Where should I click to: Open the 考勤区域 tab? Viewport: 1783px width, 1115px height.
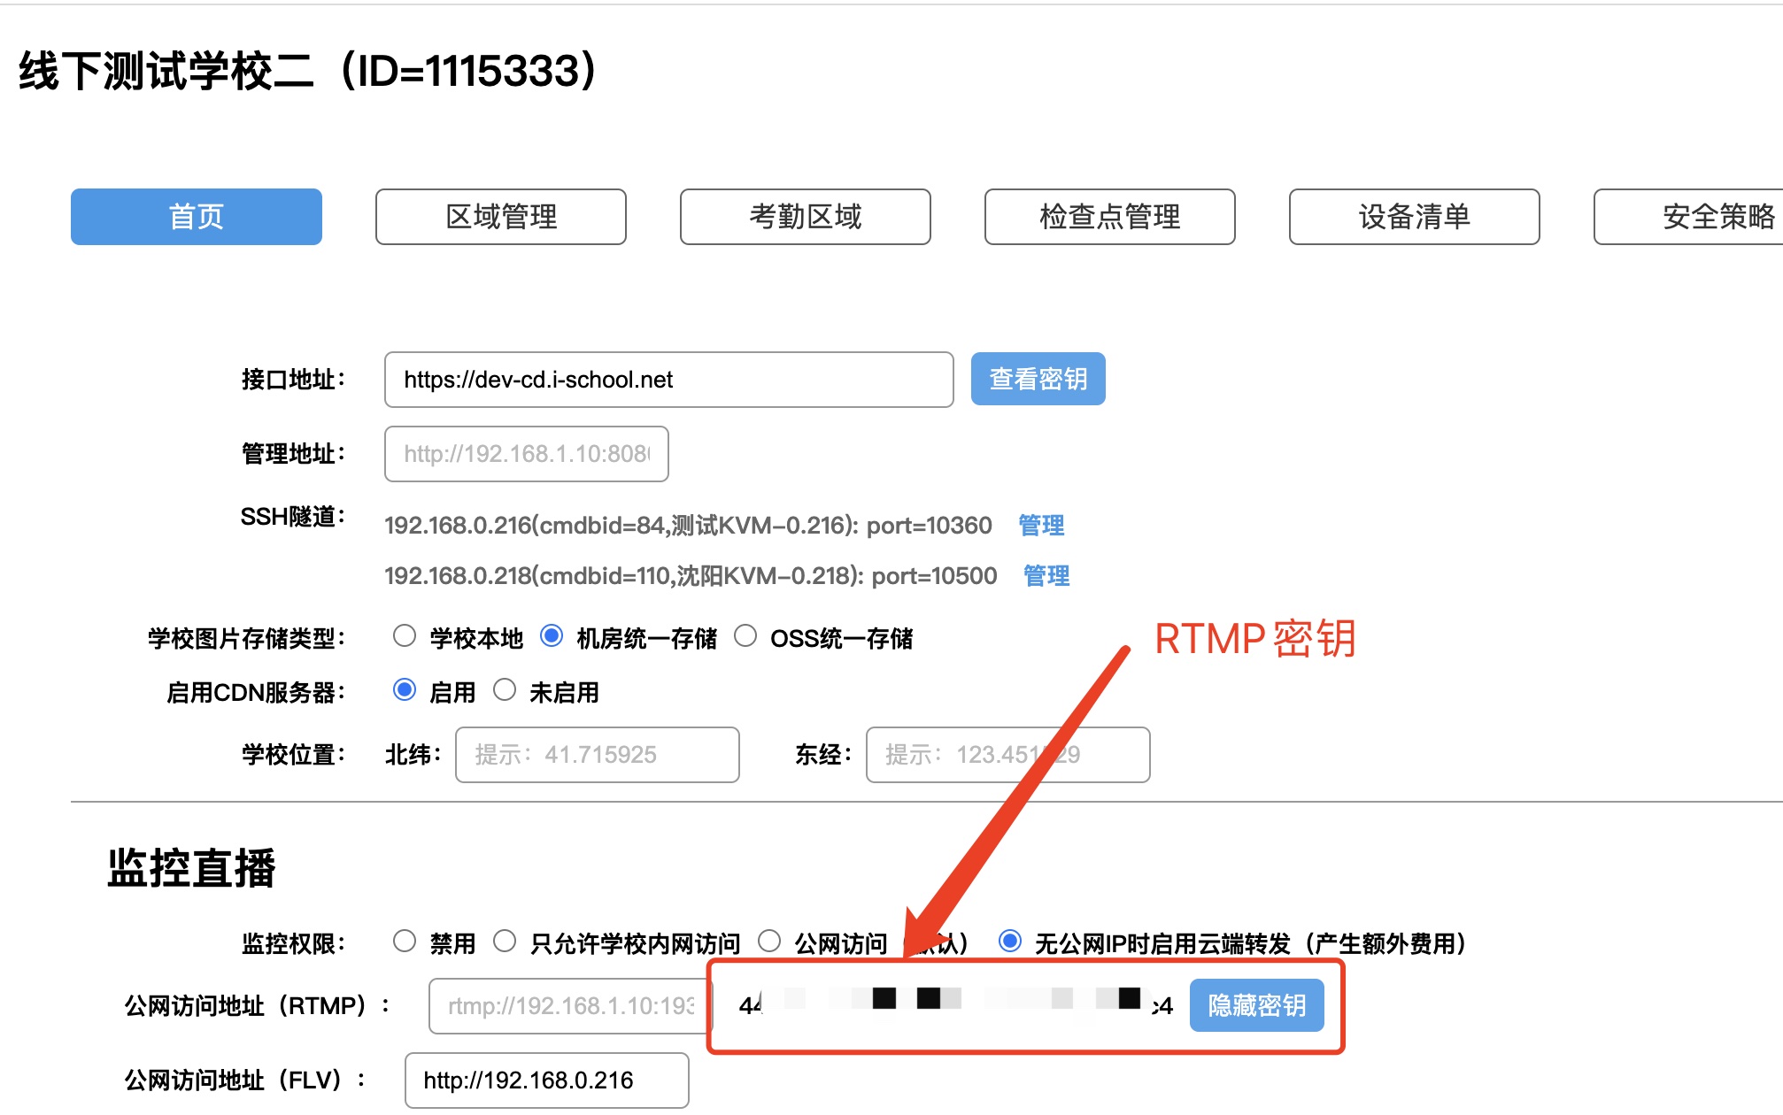[805, 217]
